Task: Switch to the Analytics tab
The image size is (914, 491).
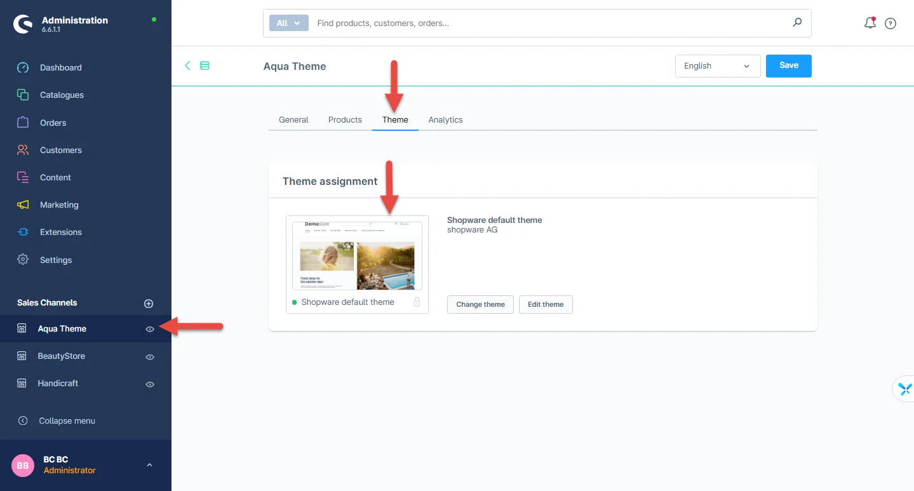Action: click(x=445, y=119)
